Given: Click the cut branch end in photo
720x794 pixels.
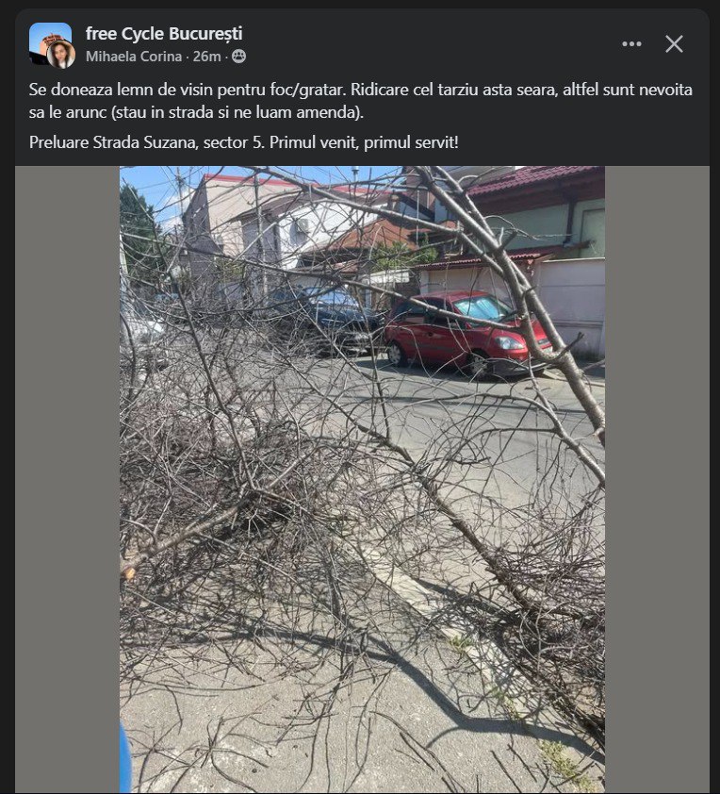Looking at the screenshot, I should [129, 571].
